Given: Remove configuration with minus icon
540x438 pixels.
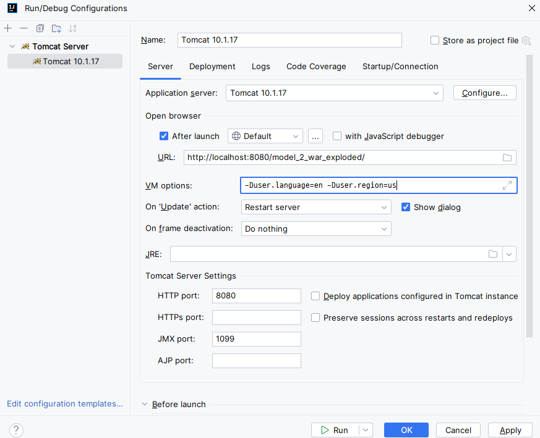Looking at the screenshot, I should point(24,28).
